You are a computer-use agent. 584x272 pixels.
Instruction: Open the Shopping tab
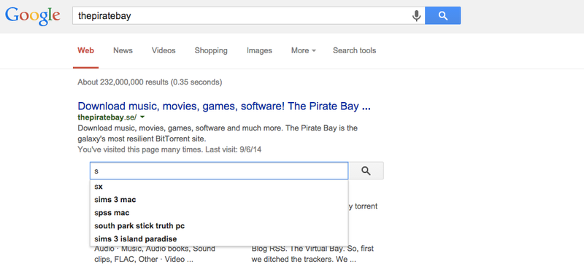coord(211,50)
